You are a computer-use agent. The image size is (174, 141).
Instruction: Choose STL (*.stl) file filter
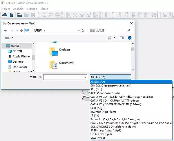[131, 89]
